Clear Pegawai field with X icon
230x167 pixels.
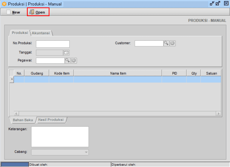74,60
